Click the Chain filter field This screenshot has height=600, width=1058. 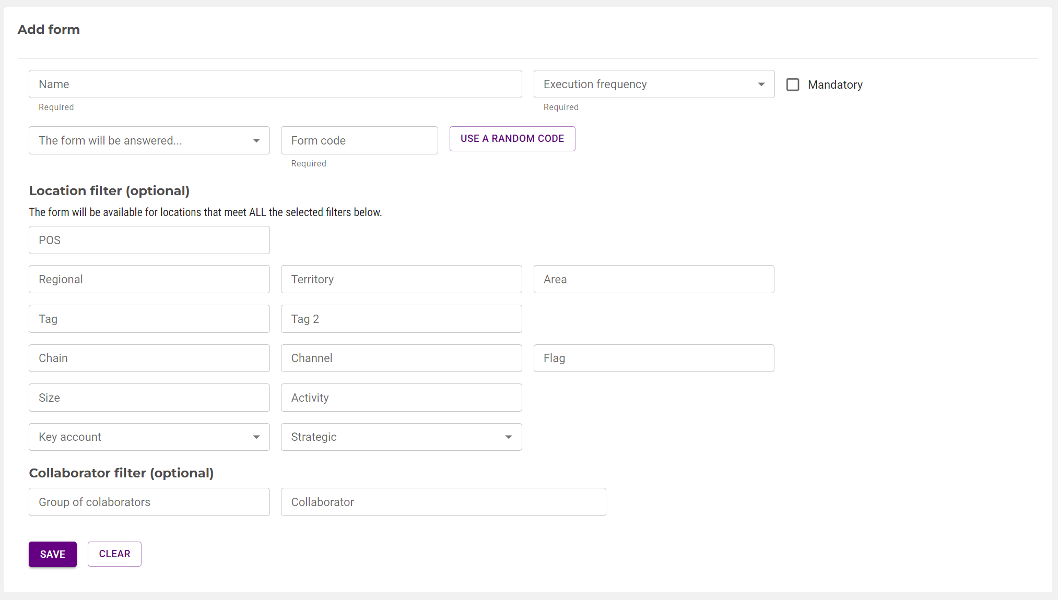coord(149,358)
